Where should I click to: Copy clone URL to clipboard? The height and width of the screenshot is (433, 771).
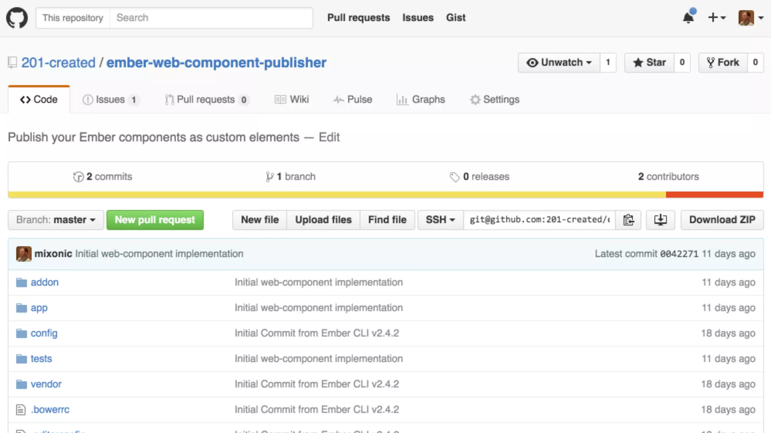[628, 220]
